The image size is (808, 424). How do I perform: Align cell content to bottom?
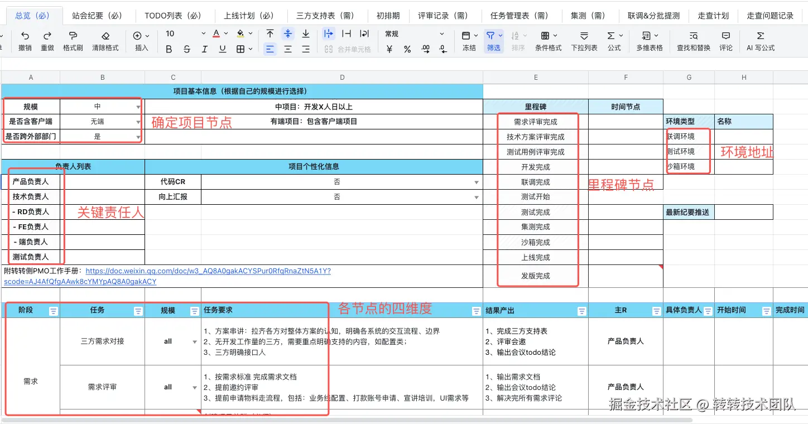tap(306, 34)
